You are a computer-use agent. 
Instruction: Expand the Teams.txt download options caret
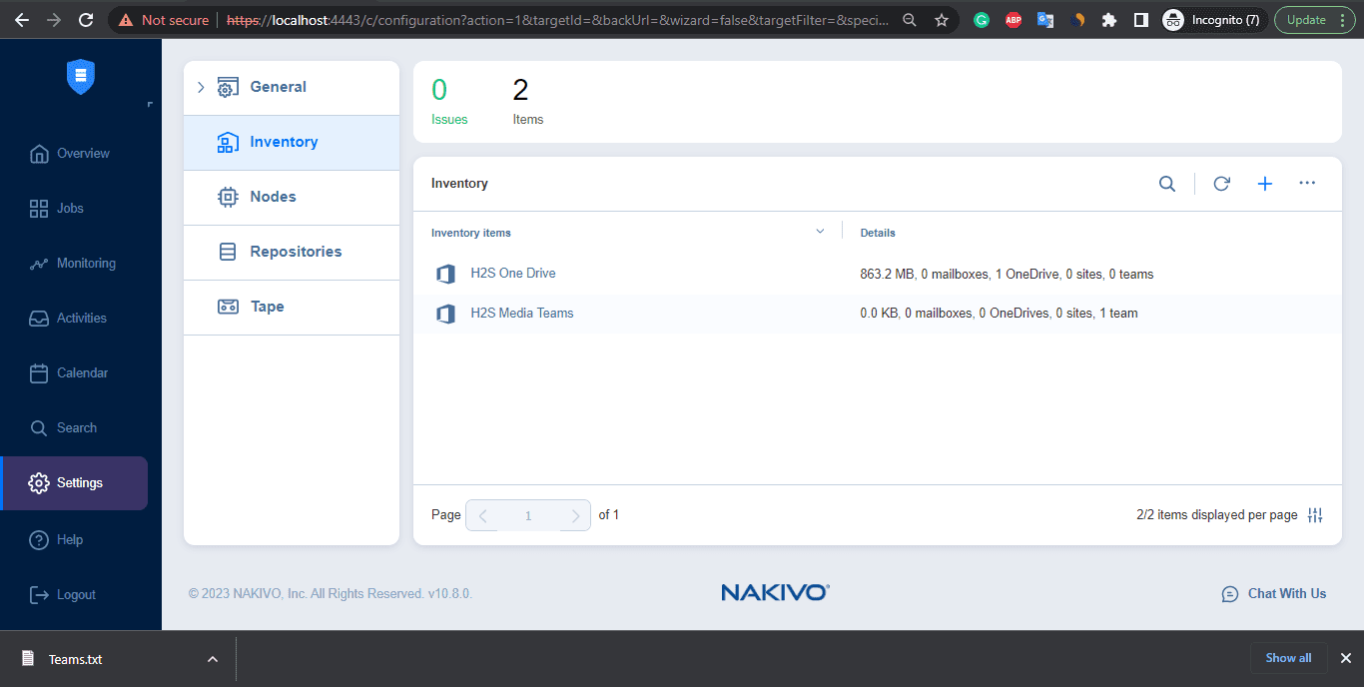212,659
